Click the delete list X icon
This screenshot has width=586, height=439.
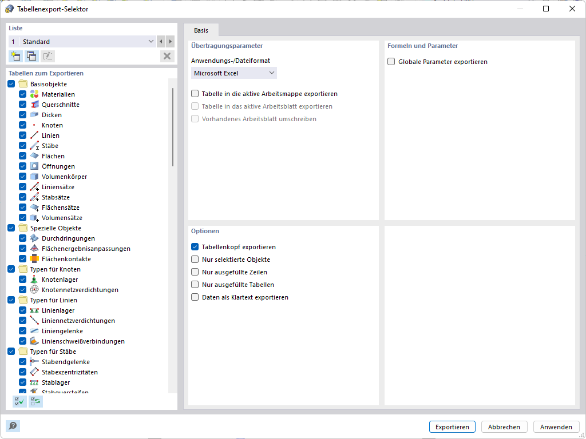click(167, 56)
